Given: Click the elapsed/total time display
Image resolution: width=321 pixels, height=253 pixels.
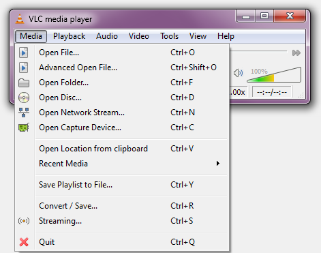Looking at the screenshot, I should (x=272, y=92).
